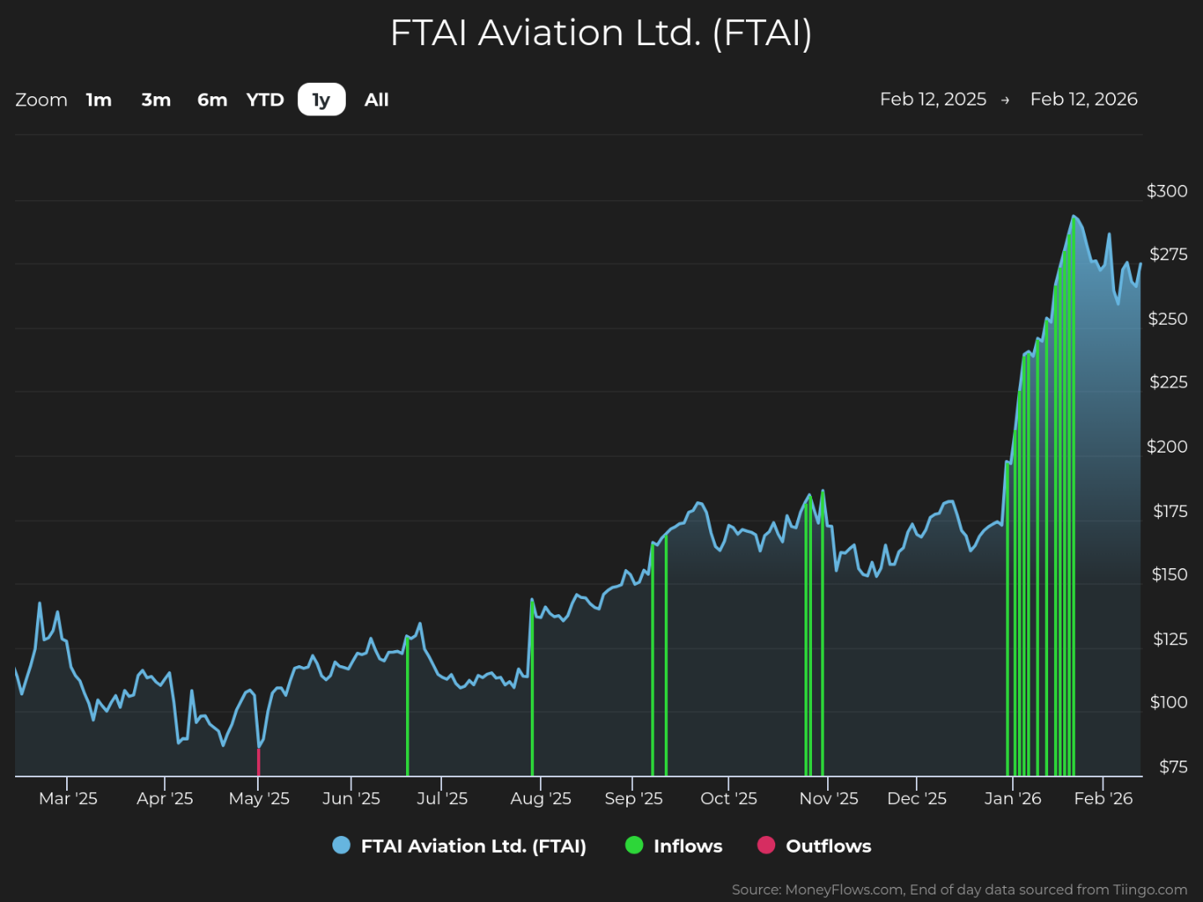Screen dimensions: 1203x902
Task: Click the $100 price axis label
Action: [1169, 702]
